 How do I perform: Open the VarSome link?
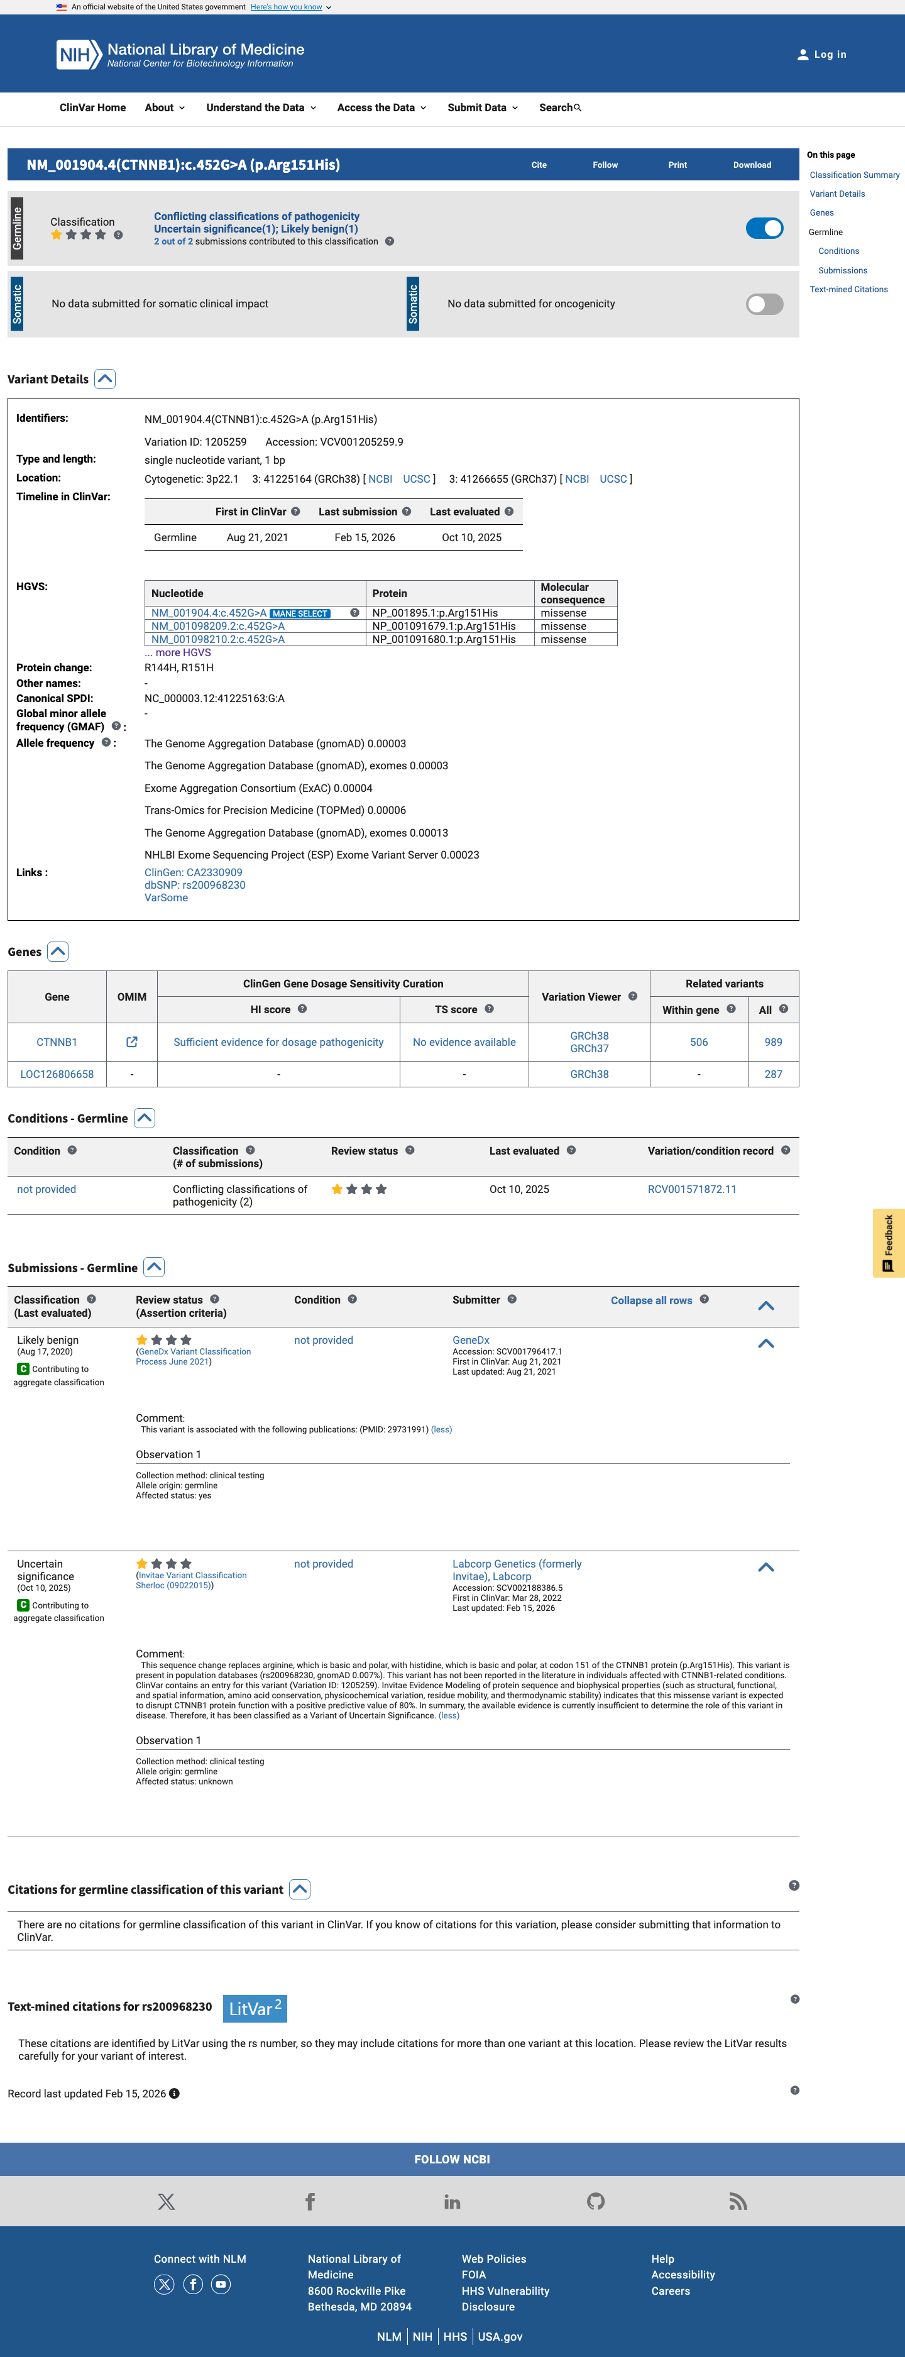pos(166,899)
